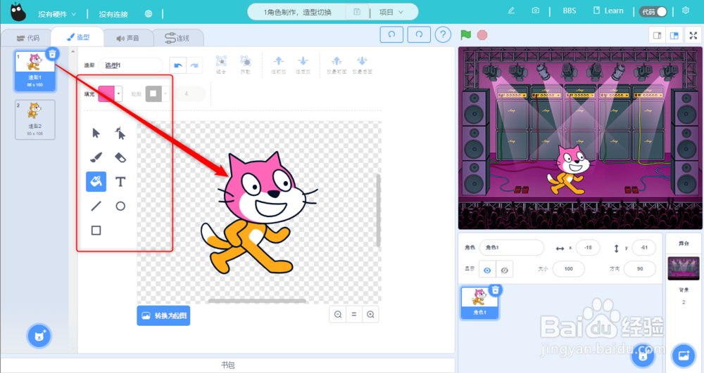Open the 没有硬件 hardware dropdown
The image size is (704, 373).
57,14
